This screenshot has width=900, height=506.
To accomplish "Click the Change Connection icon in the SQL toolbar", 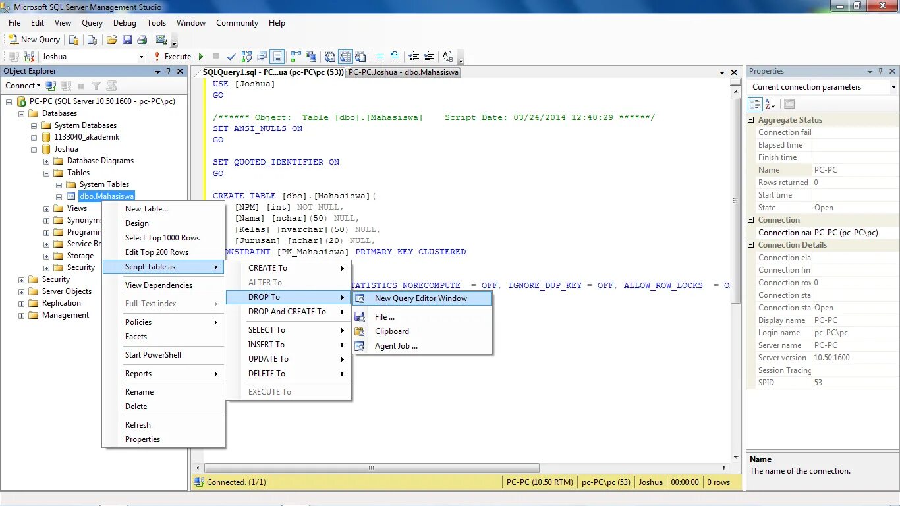I will point(29,57).
